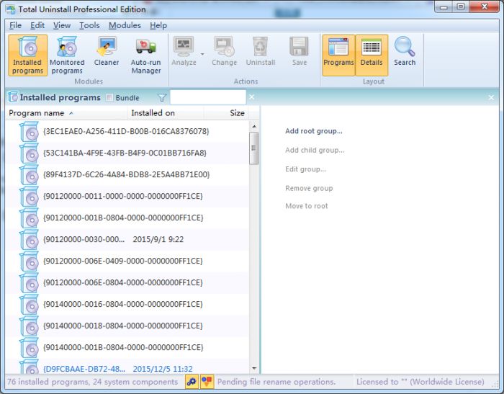Open the File menu
The height and width of the screenshot is (394, 504).
pyautogui.click(x=15, y=25)
